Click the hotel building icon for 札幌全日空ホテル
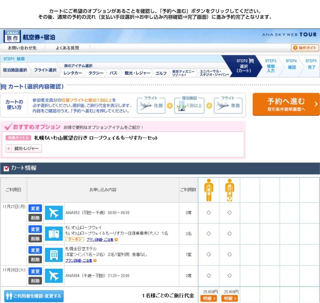 click(54, 255)
